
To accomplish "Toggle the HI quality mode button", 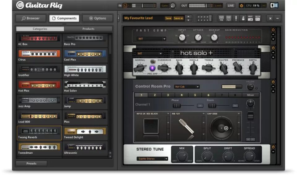I will [x=264, y=6].
